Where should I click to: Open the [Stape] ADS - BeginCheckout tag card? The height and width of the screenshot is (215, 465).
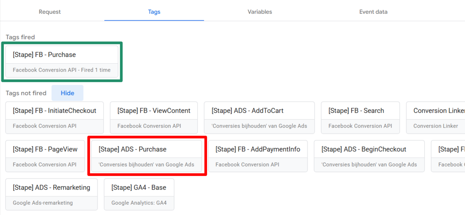369,156
